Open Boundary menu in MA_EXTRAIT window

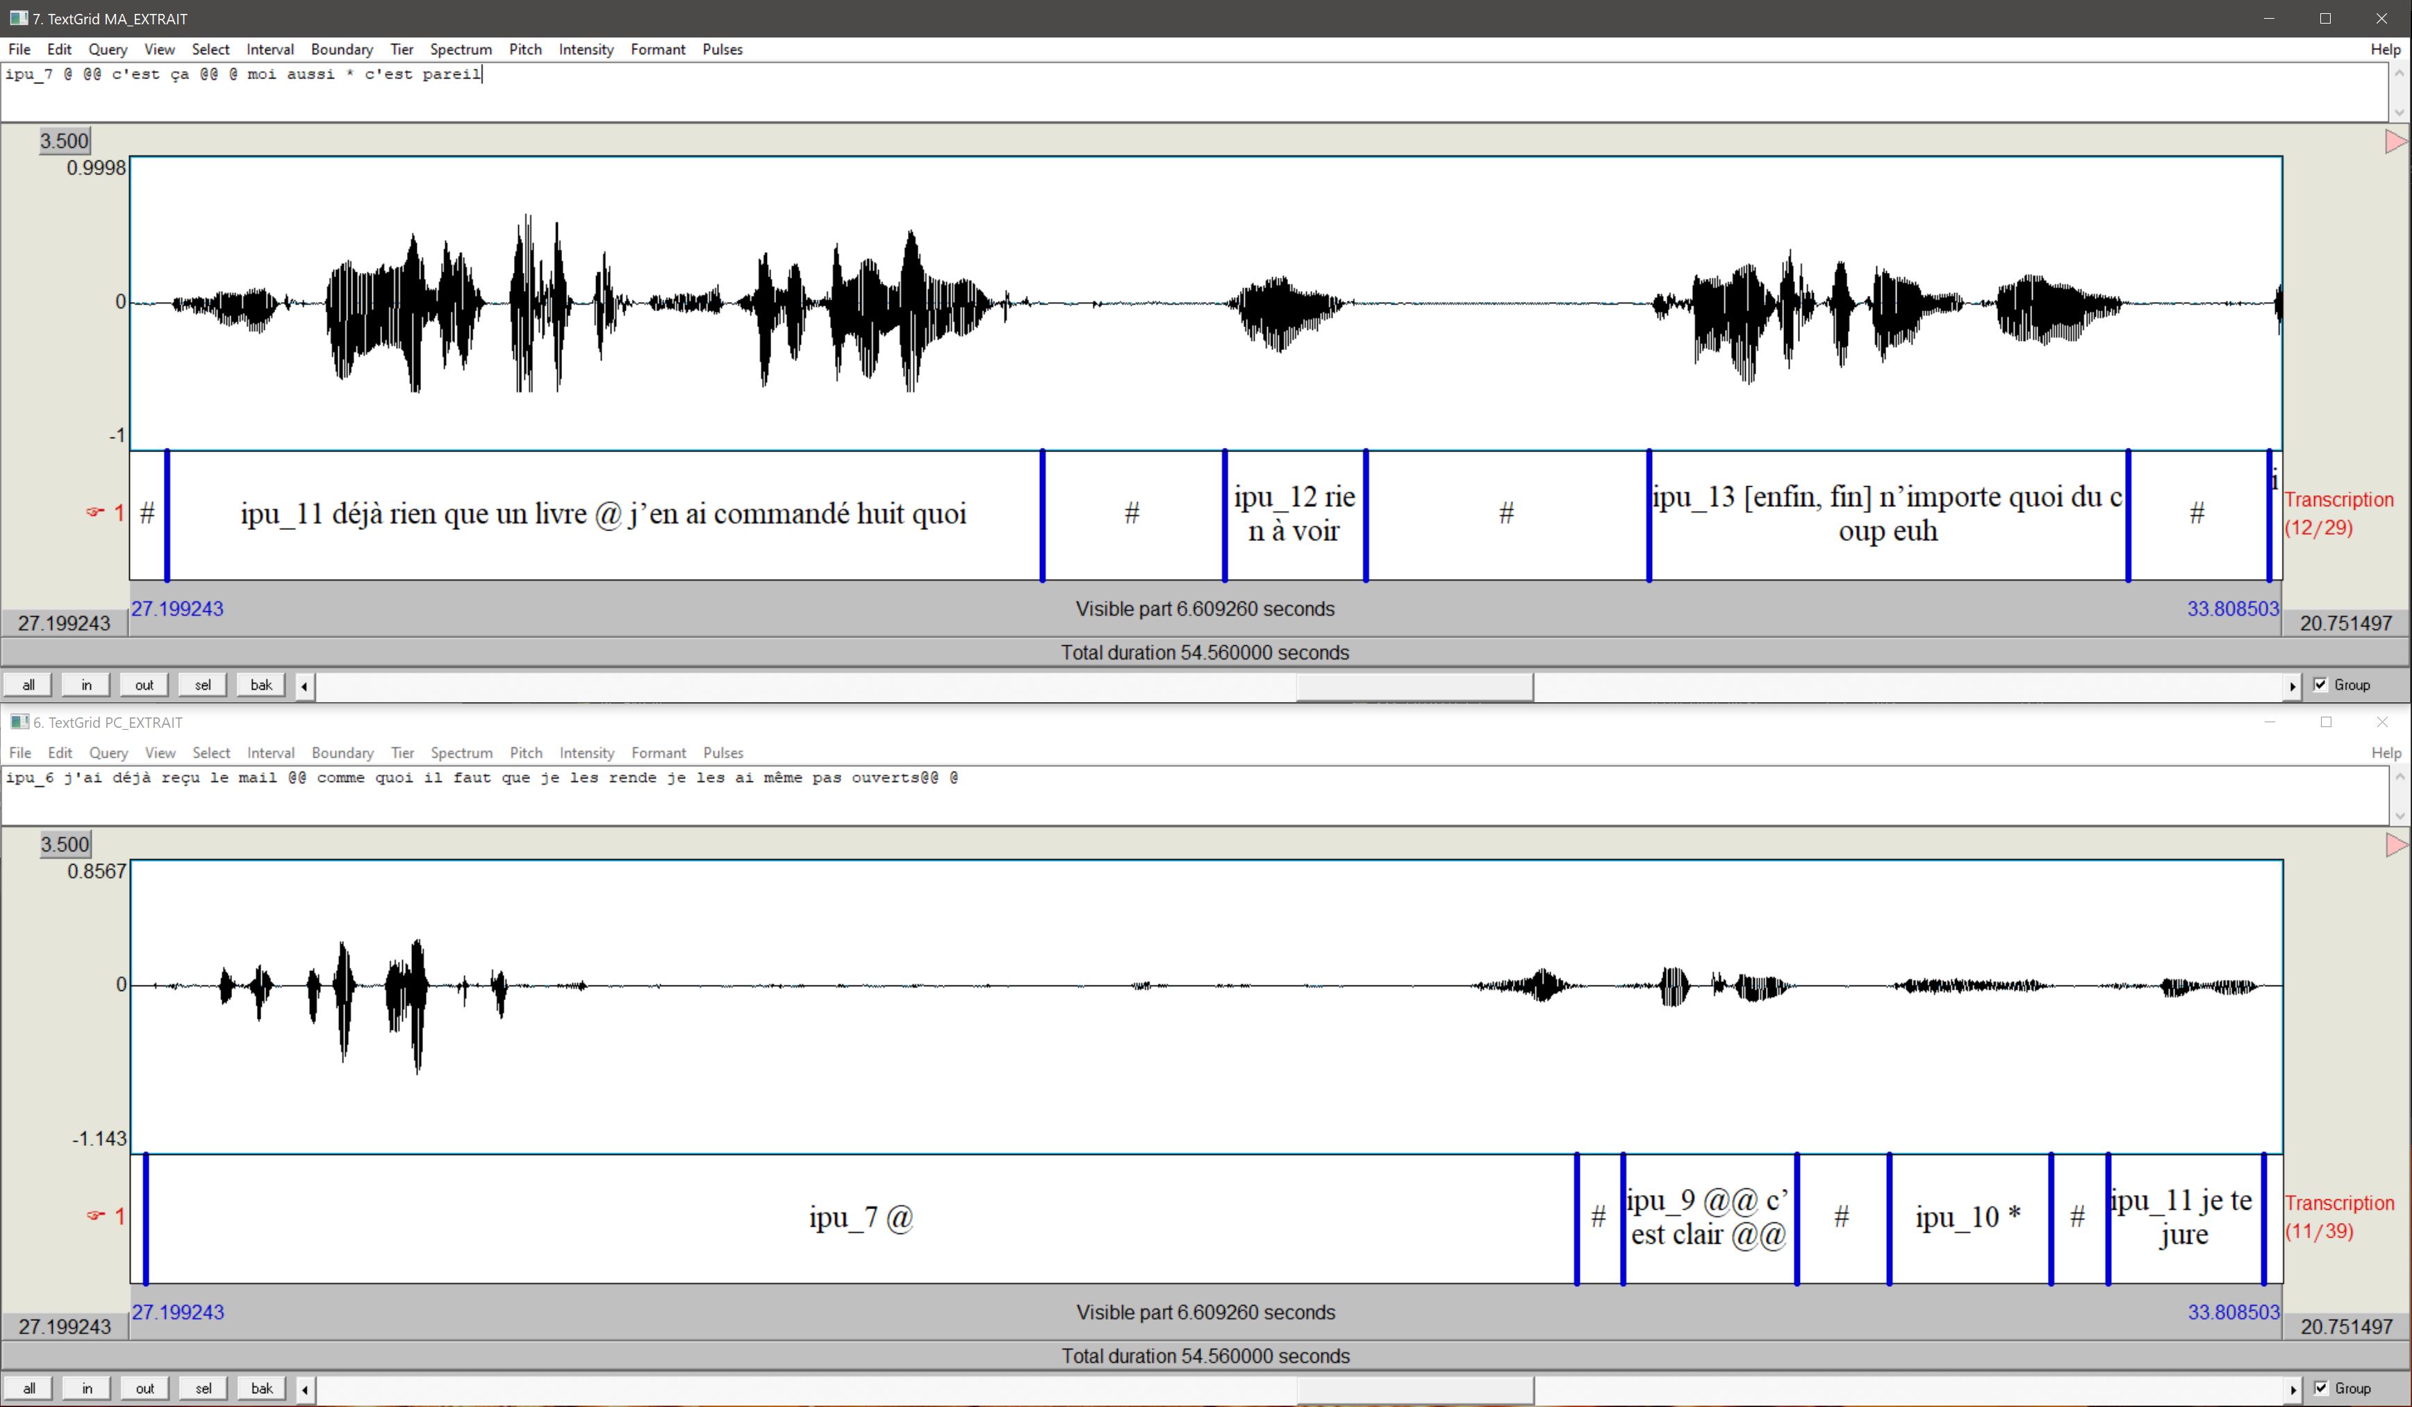342,49
